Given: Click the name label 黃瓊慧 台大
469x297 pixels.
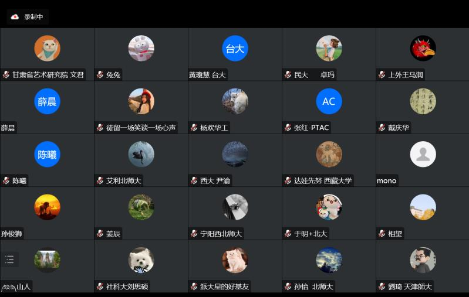Looking at the screenshot, I should 207,74.
